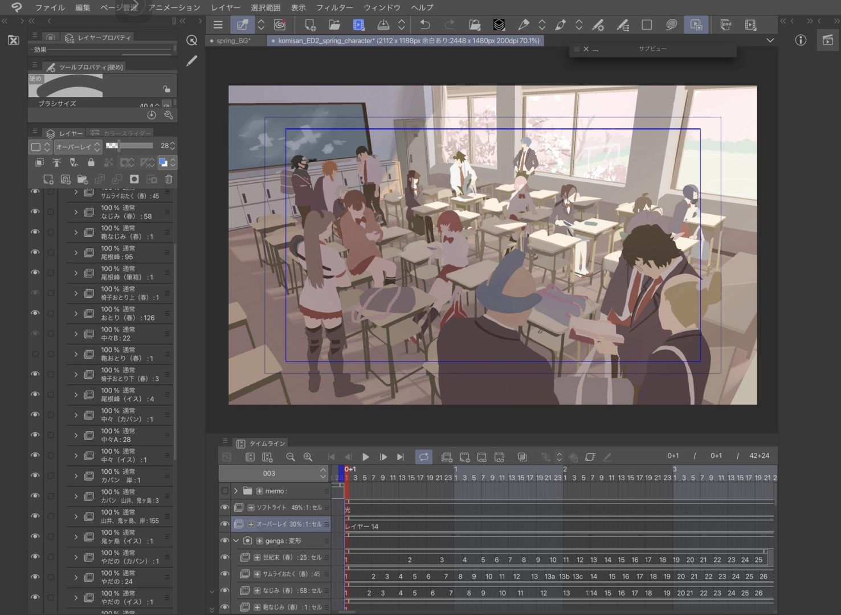Hide the なじみ（春）:58 layer

(35, 212)
